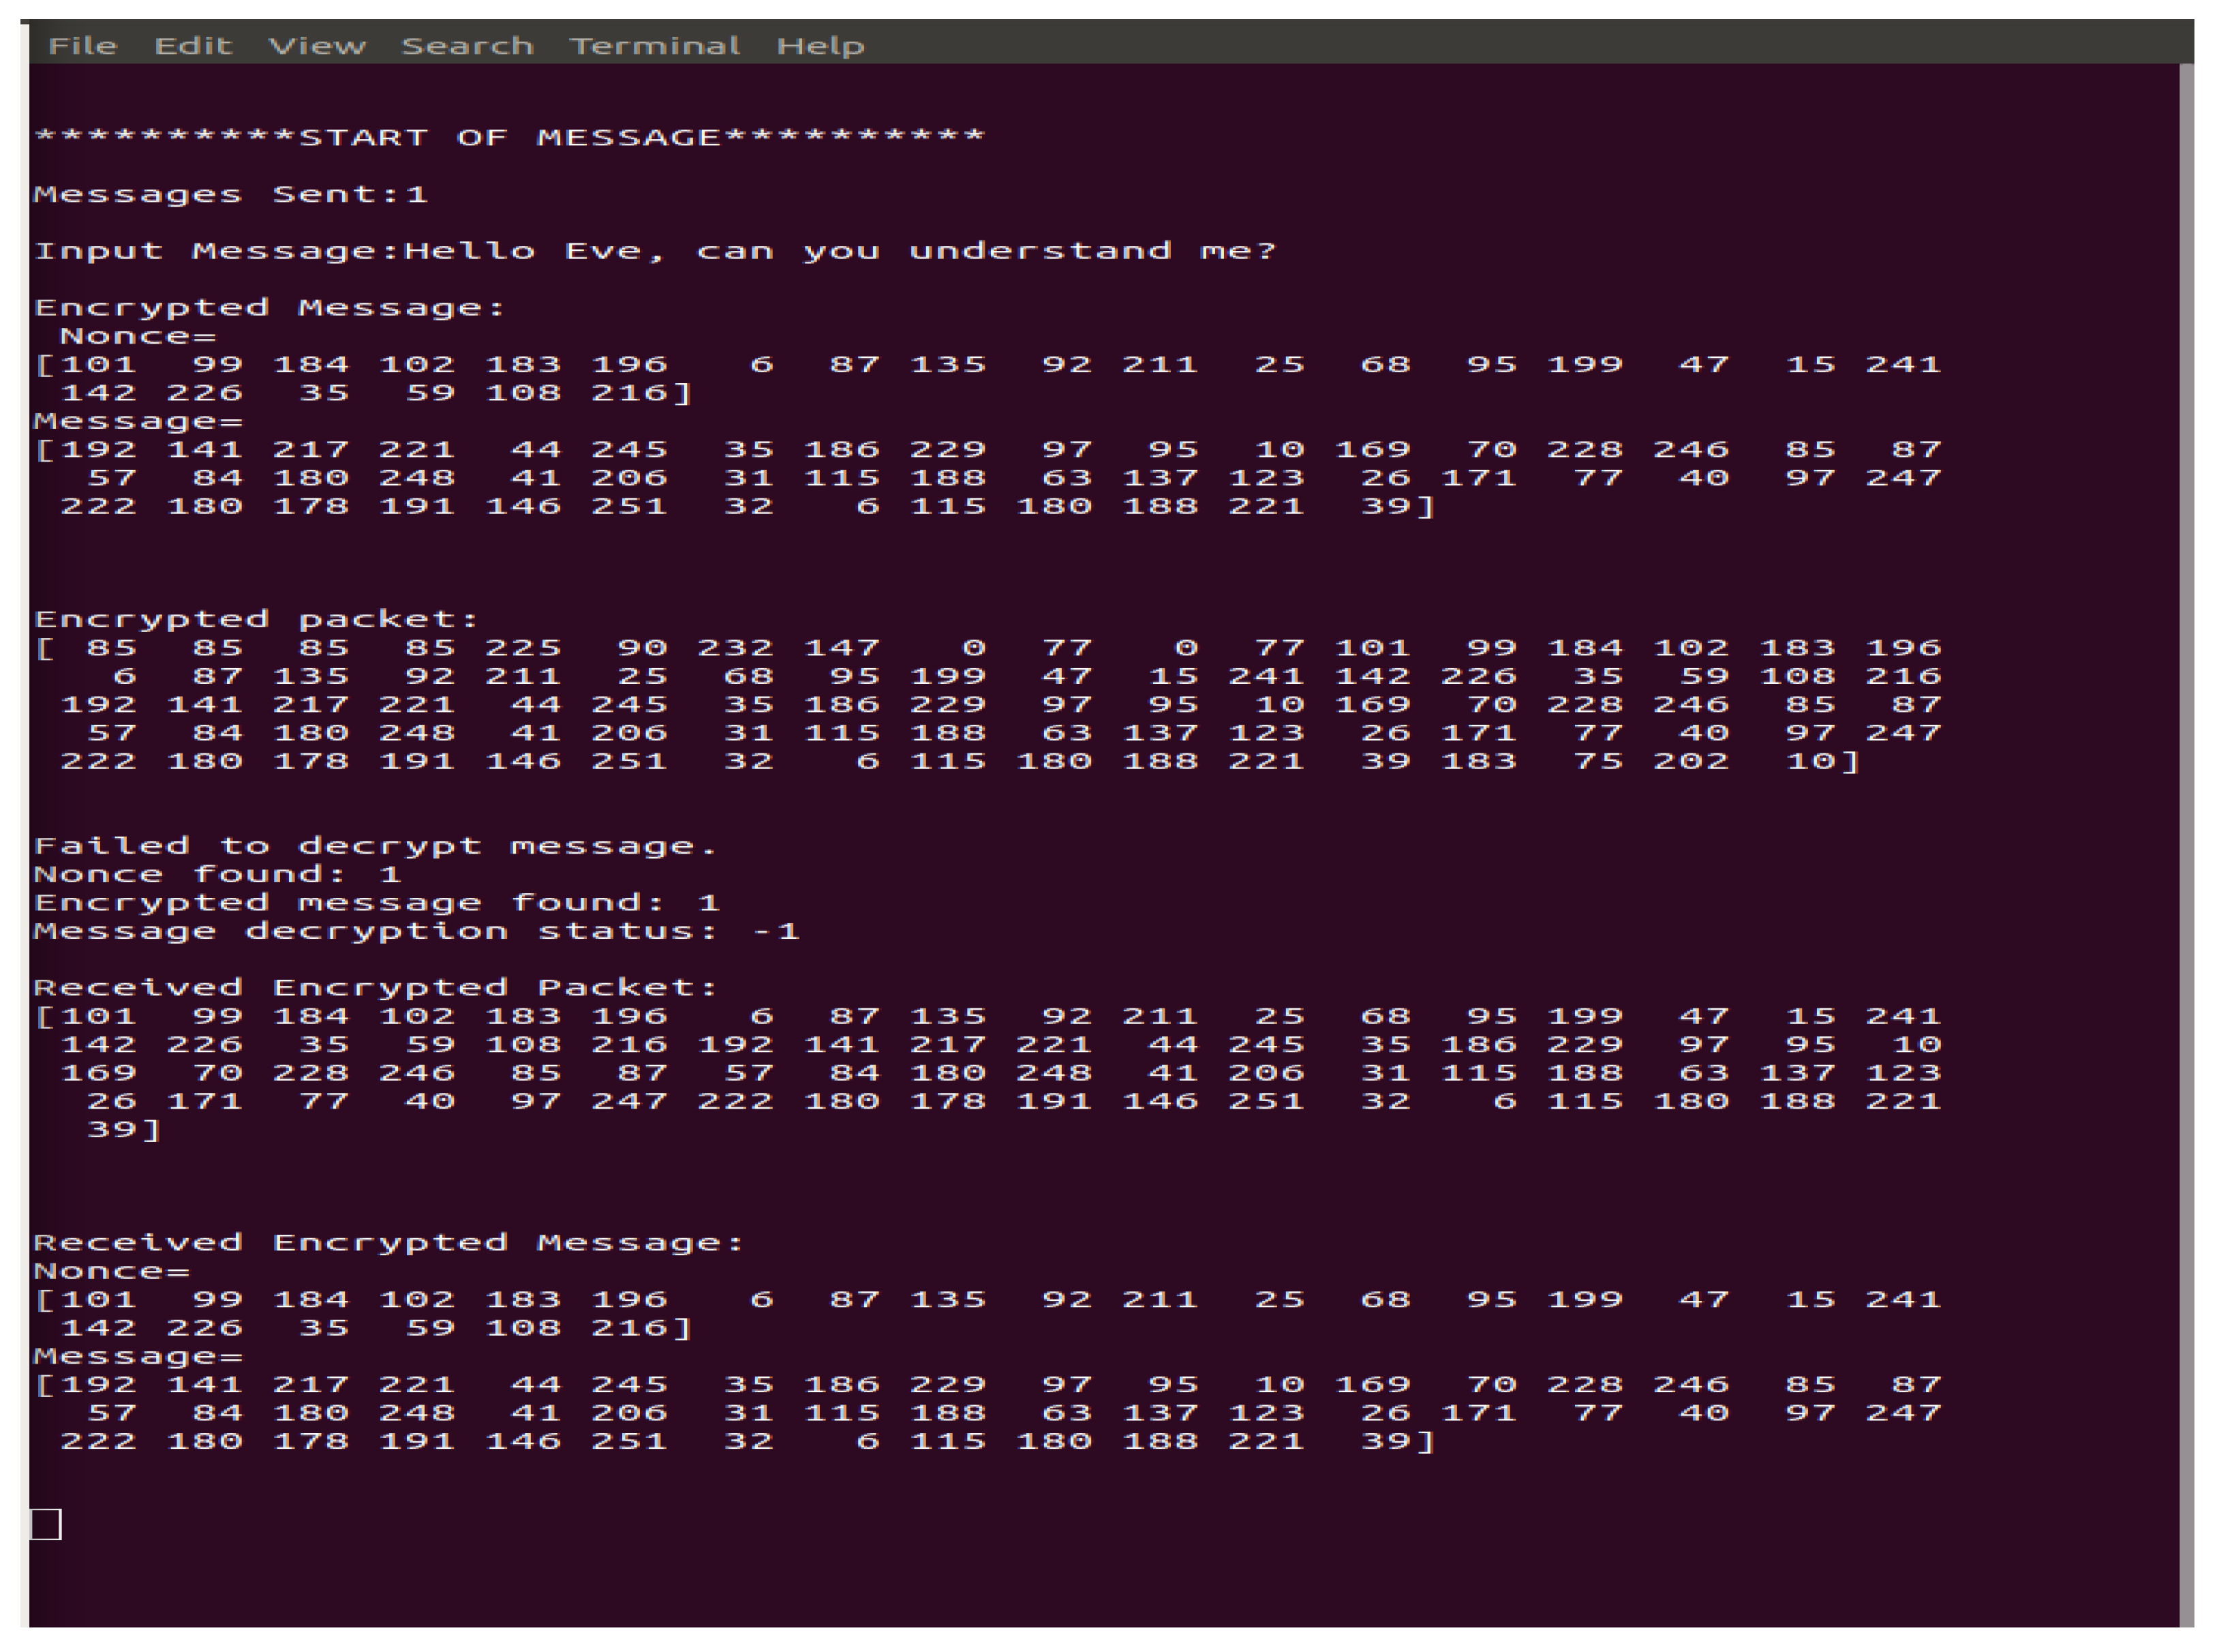Click the 'Input Message:Hello Eve' text line
2219x1652 pixels.
(x=655, y=251)
